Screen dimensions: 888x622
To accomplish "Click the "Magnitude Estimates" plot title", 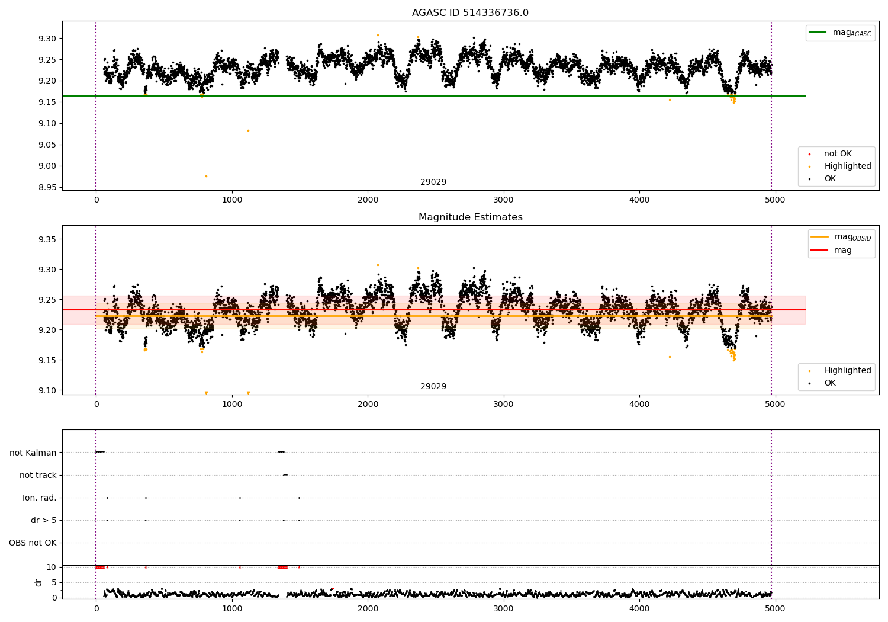I will 470,217.
